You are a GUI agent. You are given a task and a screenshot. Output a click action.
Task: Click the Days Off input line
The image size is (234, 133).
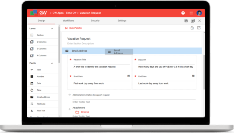pyautogui.click(x=167, y=63)
